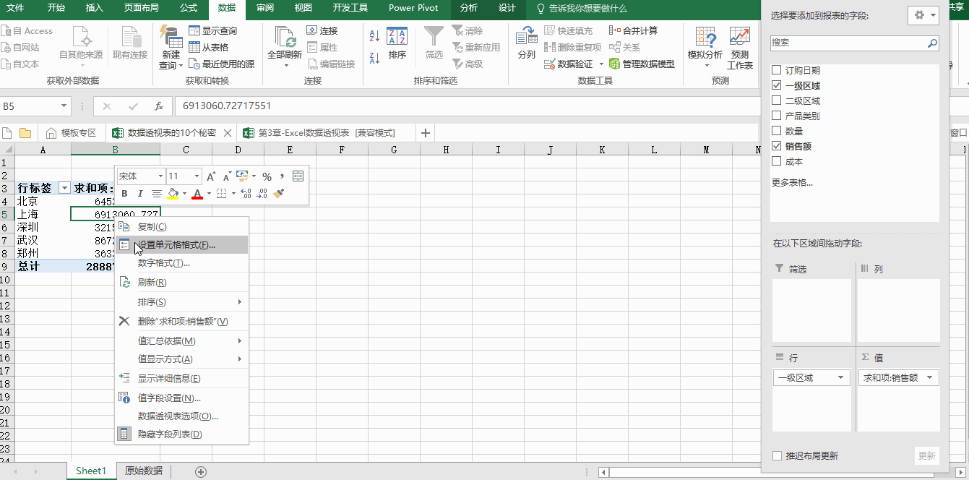Uncheck the 销售额 field checkbox
This screenshot has width=969, height=480.
click(777, 146)
